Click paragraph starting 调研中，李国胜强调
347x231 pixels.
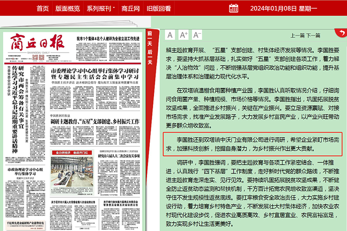tap(253, 193)
